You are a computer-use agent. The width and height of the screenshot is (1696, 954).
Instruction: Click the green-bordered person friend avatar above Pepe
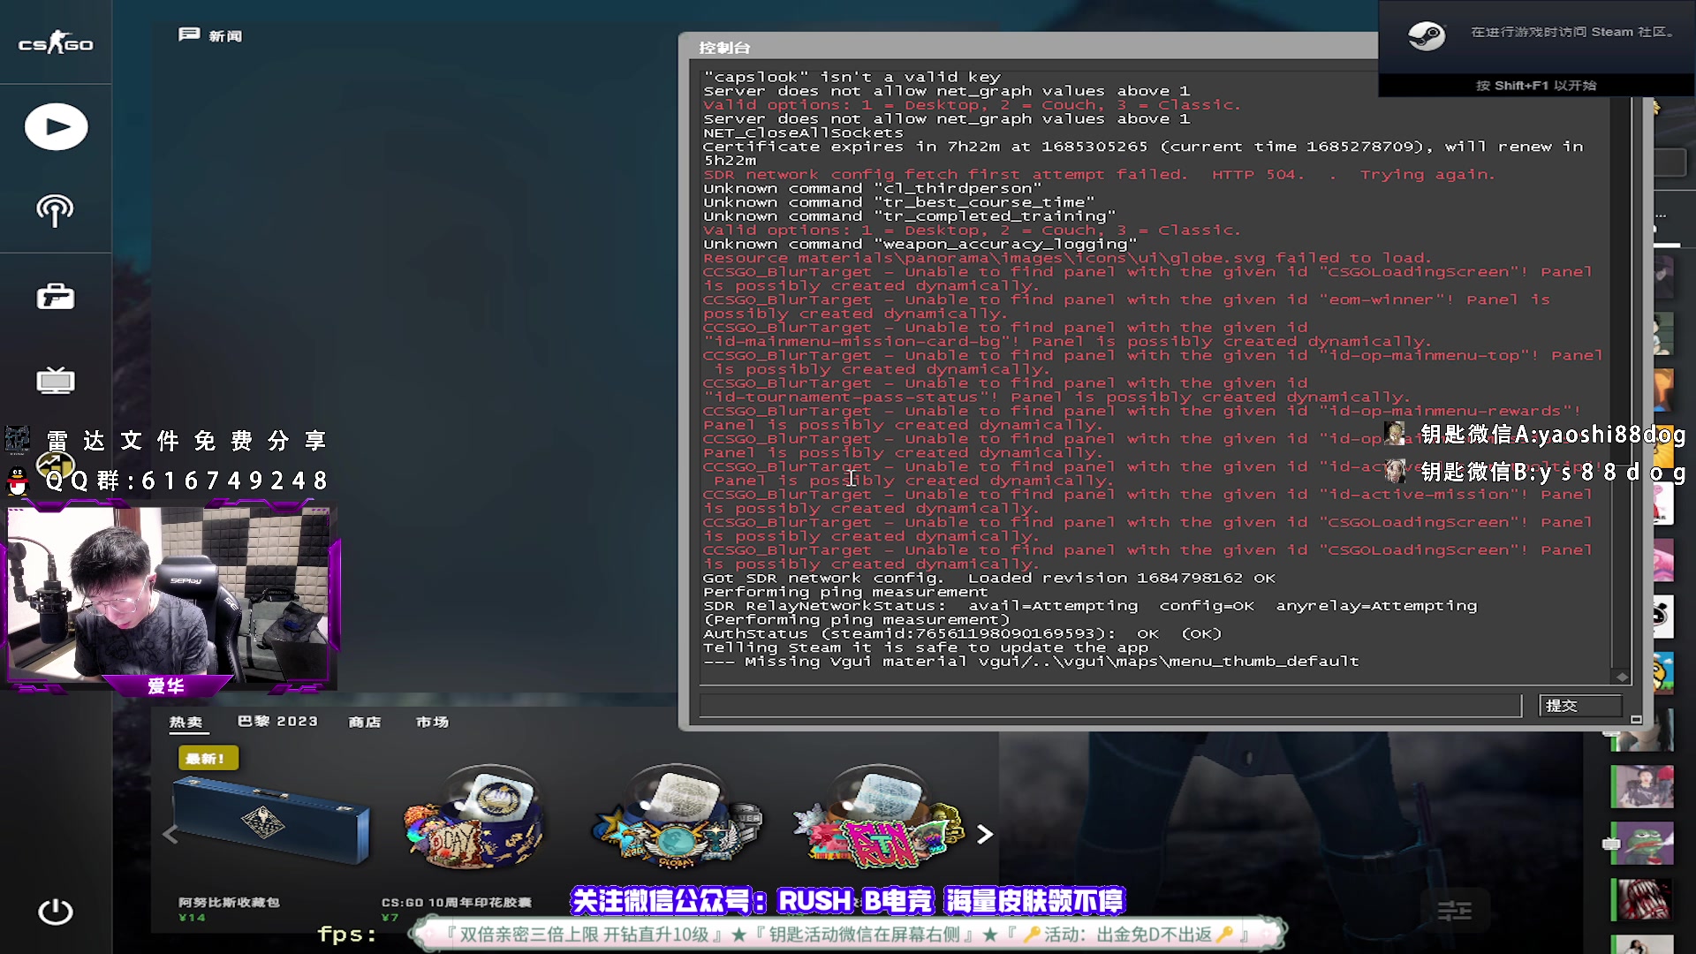point(1642,786)
